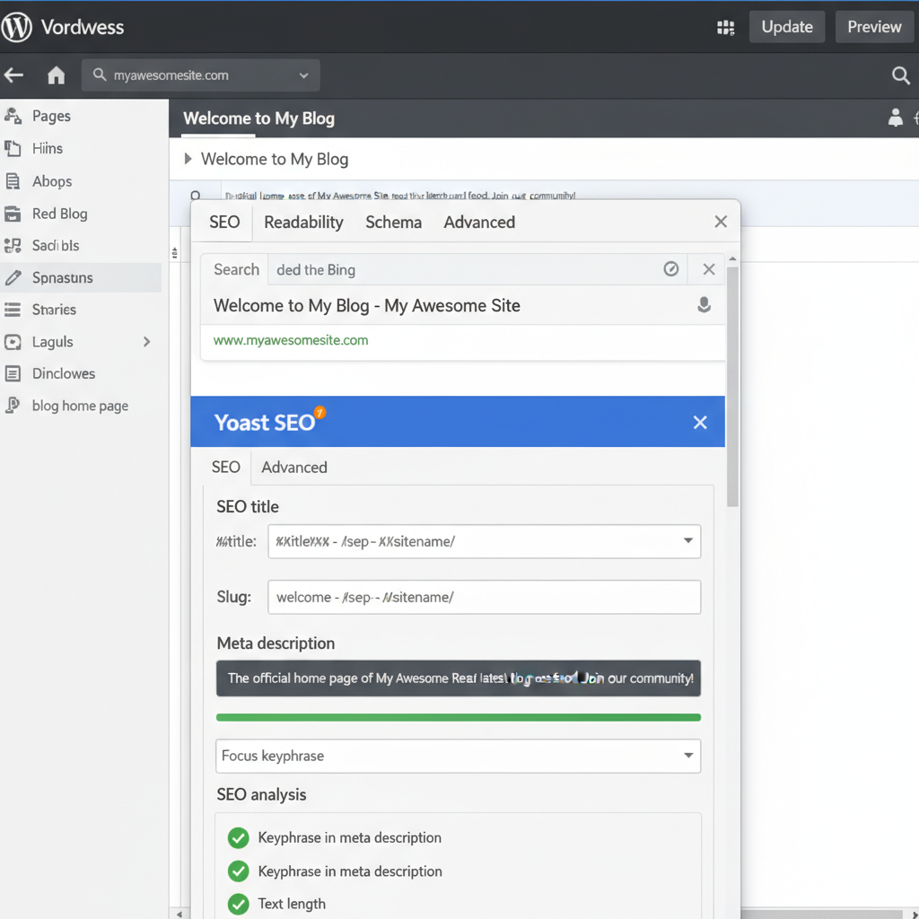Click the Red Blog sidebar icon
The image size is (919, 919).
pyautogui.click(x=15, y=214)
